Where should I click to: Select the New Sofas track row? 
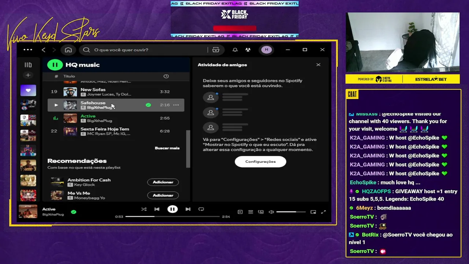coord(116,92)
